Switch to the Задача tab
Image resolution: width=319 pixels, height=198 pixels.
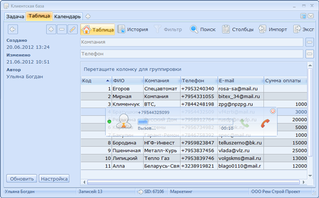tap(15, 17)
